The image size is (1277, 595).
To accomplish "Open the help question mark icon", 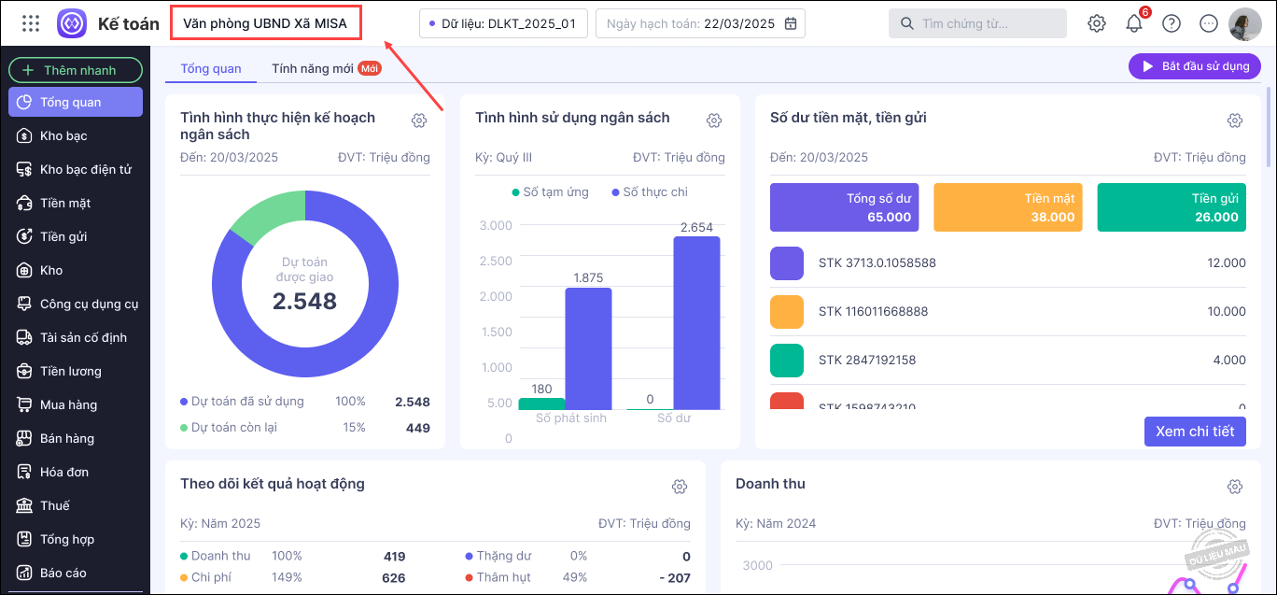I will point(1172,23).
